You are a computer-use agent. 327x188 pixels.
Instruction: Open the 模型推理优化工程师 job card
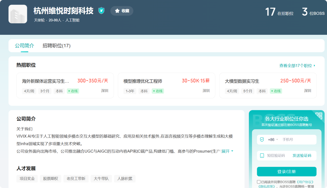(x=167, y=85)
